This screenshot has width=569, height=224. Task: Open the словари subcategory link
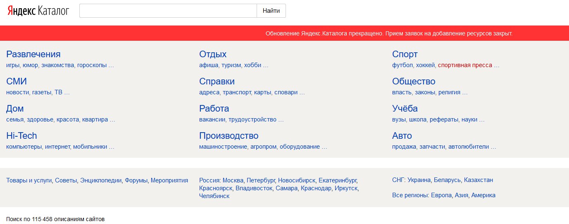[x=286, y=92]
